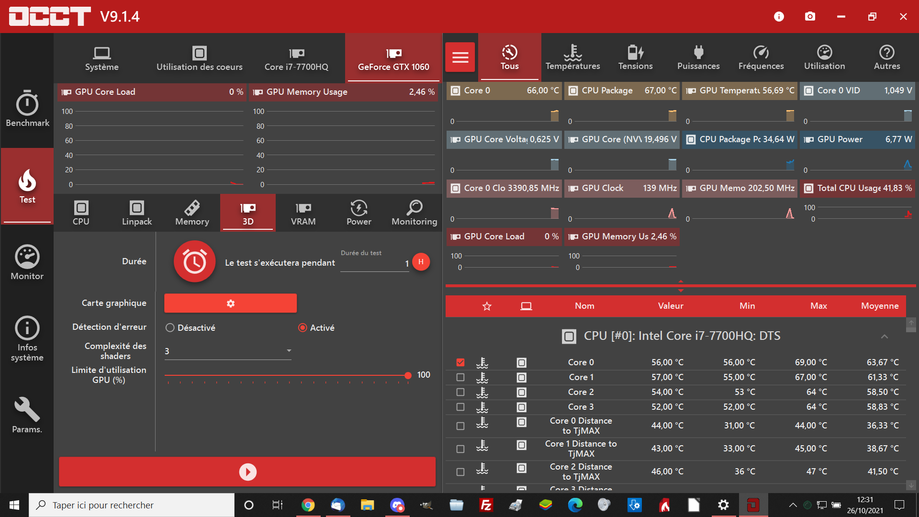This screenshot has height=517, width=919.
Task: Show the Températures sensor filter
Action: pyautogui.click(x=572, y=57)
